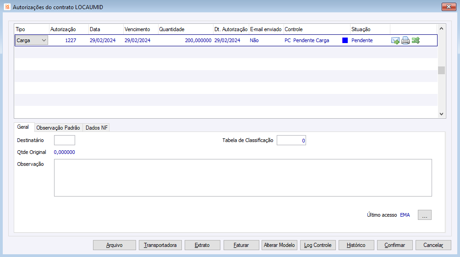460x257 pixels.
Task: Click the Controle column header
Action: [x=317, y=29]
